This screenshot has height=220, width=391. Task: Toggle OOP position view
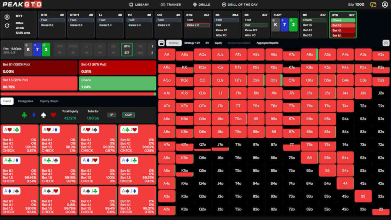point(128,115)
